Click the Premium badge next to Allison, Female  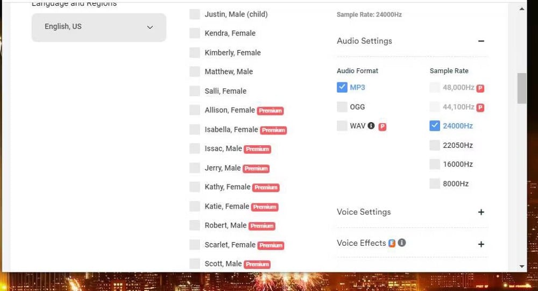tap(270, 111)
